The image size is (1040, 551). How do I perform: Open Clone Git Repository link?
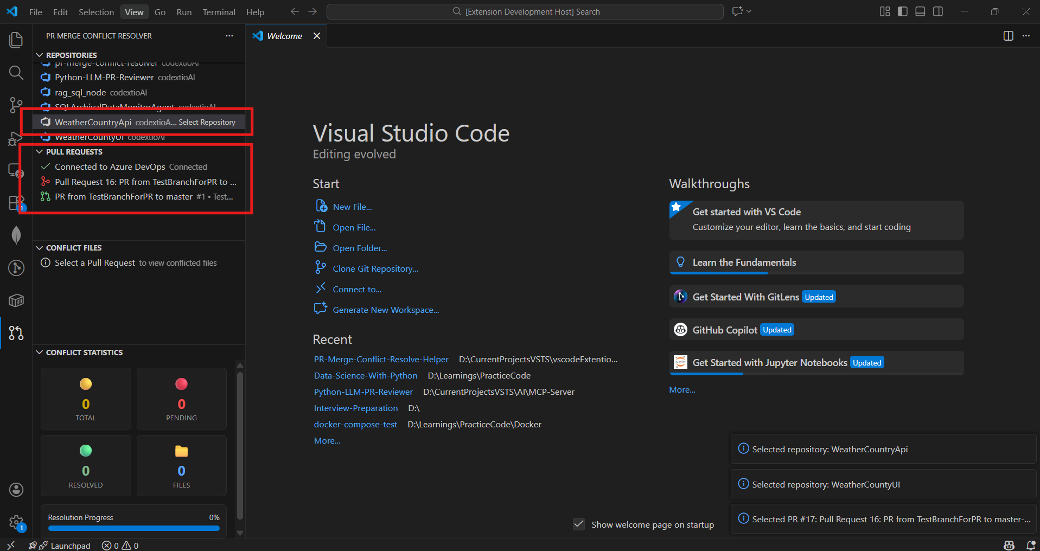click(x=375, y=268)
